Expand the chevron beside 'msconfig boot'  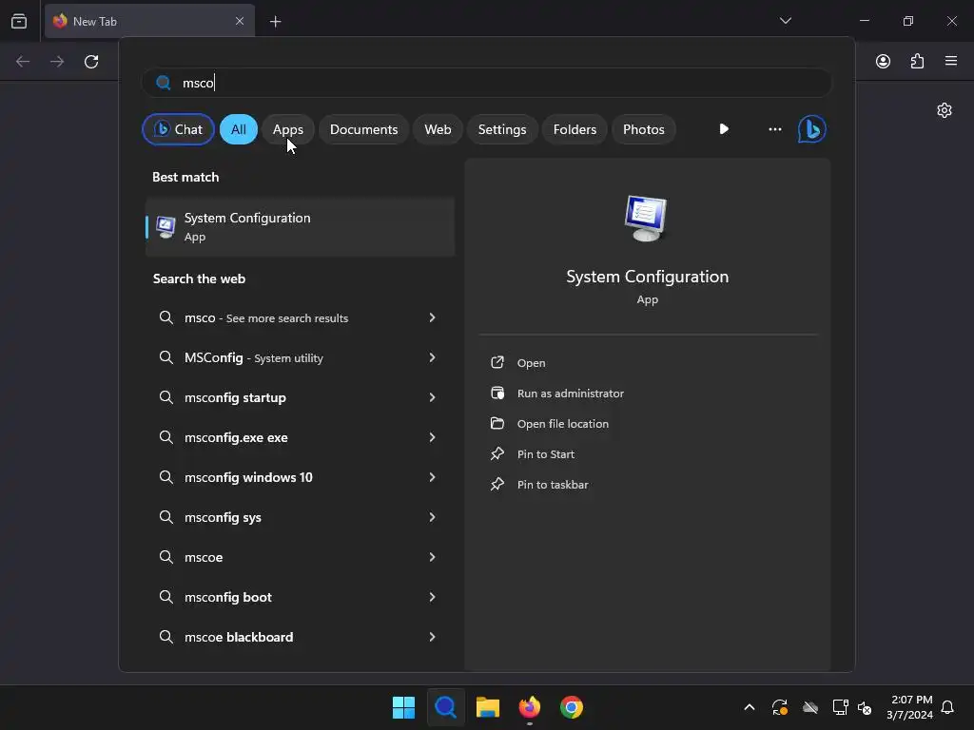[433, 597]
